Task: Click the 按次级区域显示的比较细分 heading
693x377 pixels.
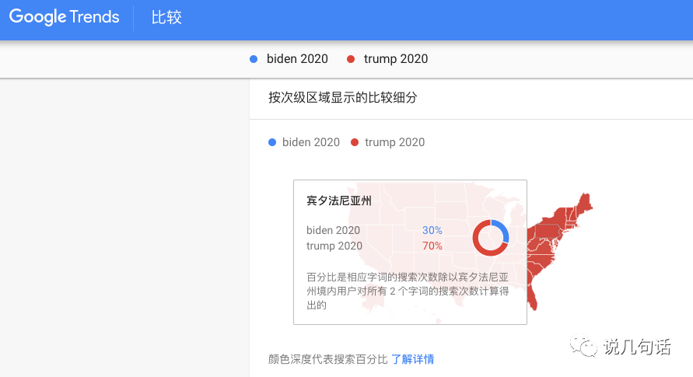Action: (x=343, y=98)
